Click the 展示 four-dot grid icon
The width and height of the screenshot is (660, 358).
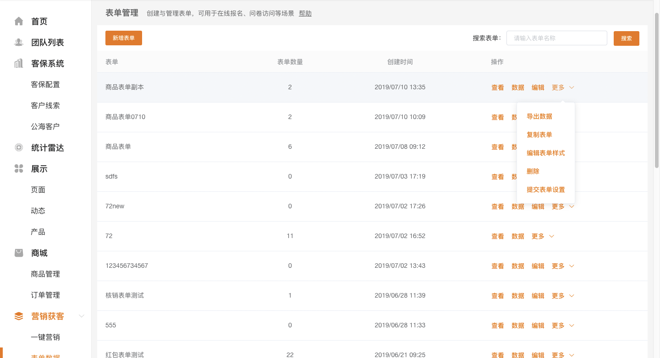(19, 169)
